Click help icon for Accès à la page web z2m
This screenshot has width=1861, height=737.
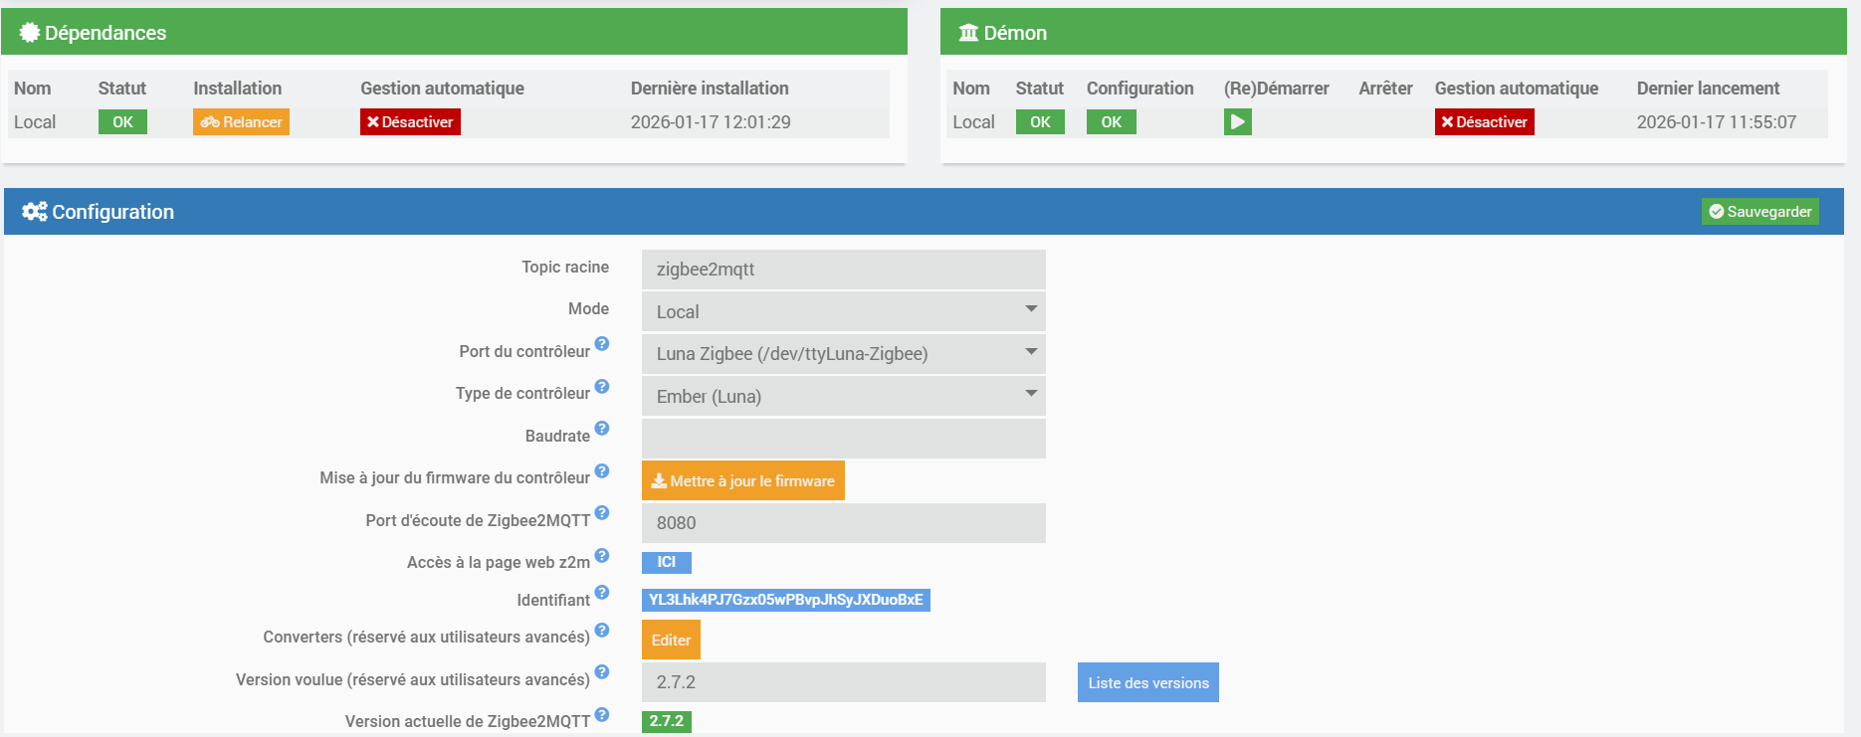pos(602,556)
